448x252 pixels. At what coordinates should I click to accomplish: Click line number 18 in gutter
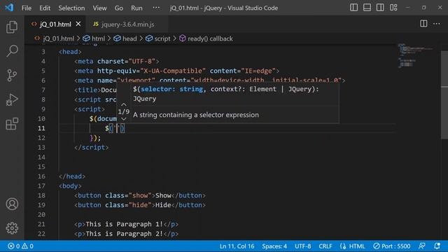(x=41, y=195)
